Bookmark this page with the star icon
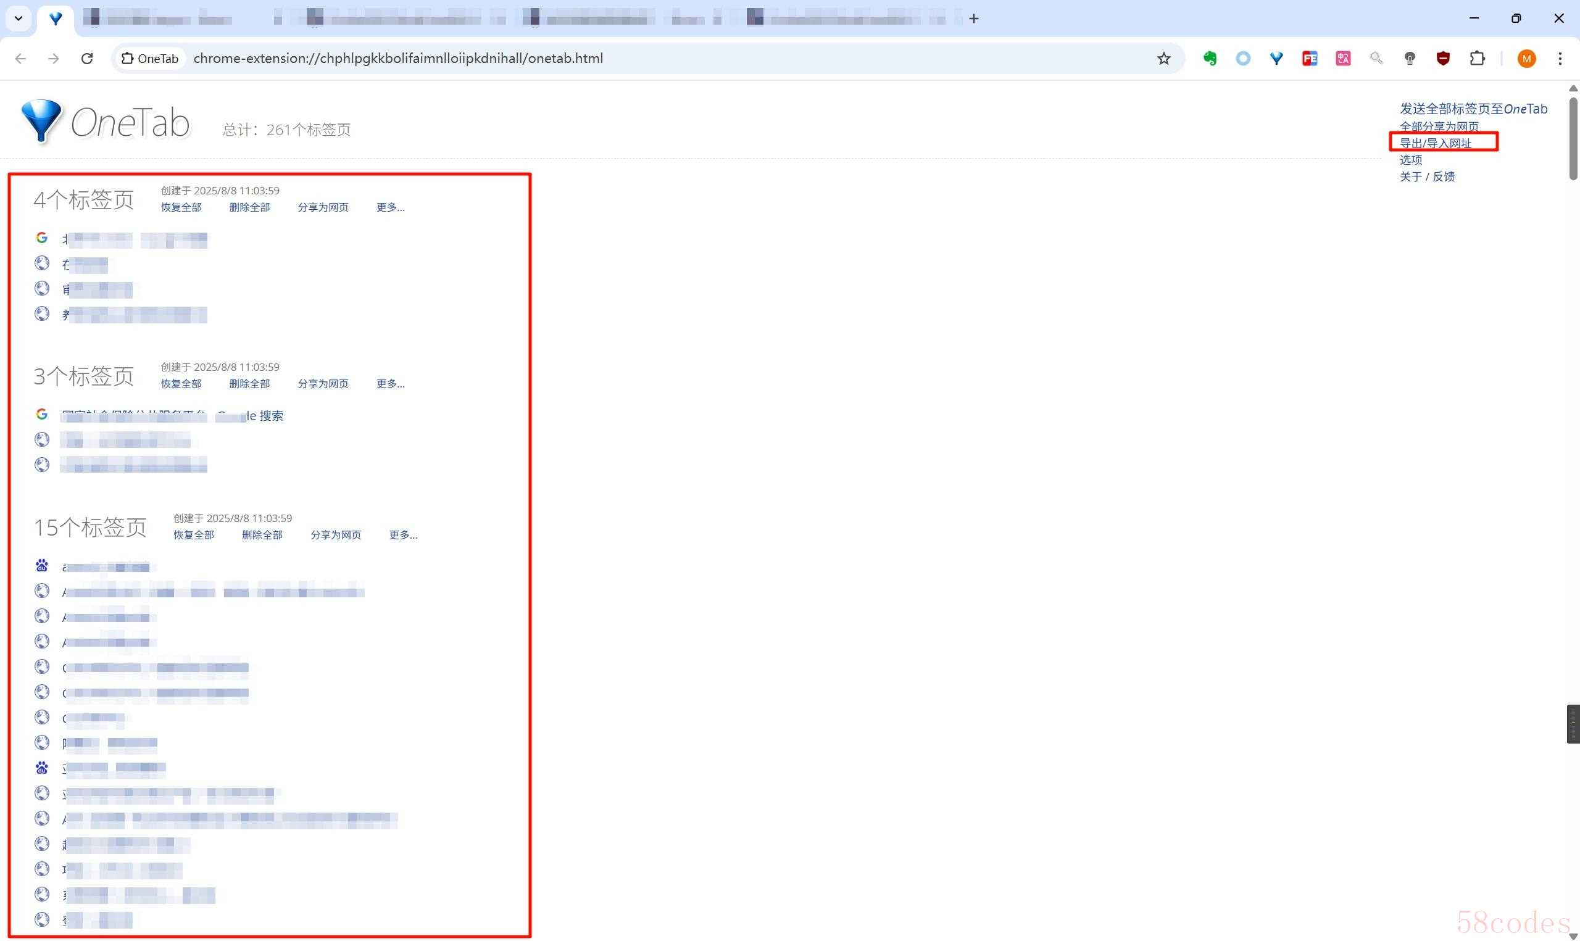This screenshot has height=941, width=1580. (1163, 59)
